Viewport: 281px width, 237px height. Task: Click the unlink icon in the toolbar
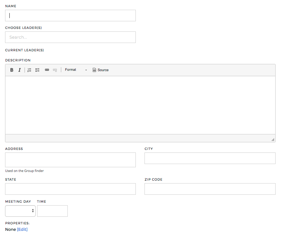(x=55, y=70)
